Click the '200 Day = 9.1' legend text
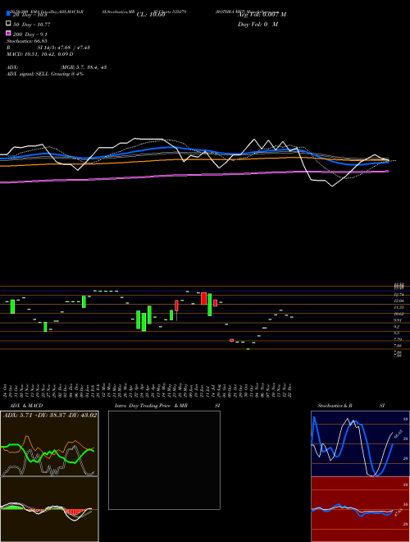Screen dimensions: 410x542 pyautogui.click(x=30, y=34)
